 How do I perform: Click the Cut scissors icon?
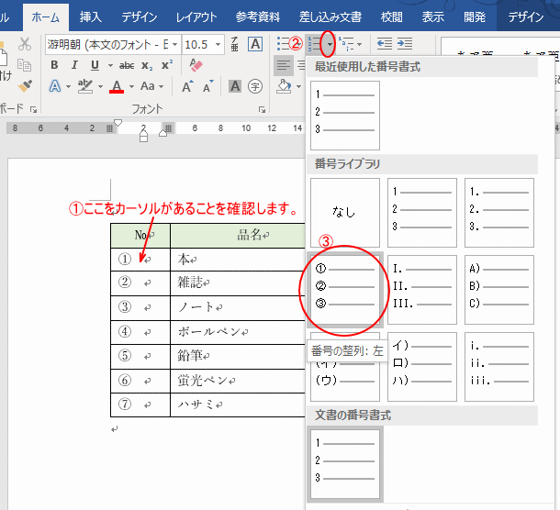point(25,44)
